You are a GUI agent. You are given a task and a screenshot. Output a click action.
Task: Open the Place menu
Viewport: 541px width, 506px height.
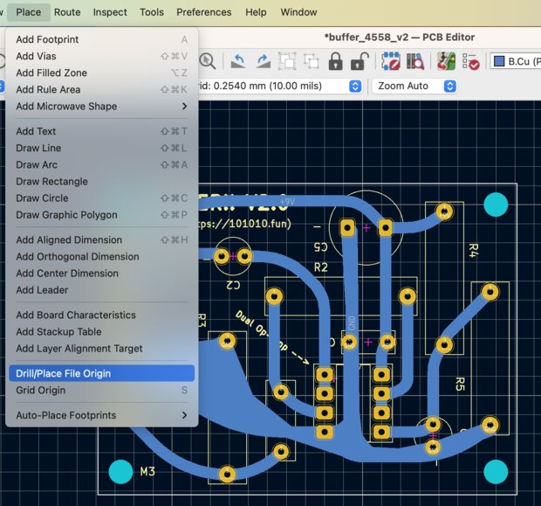coord(28,12)
